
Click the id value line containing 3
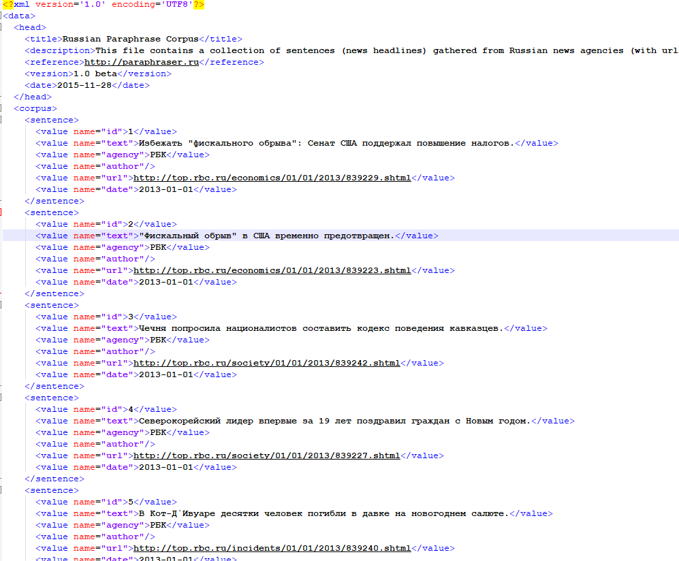coord(106,317)
